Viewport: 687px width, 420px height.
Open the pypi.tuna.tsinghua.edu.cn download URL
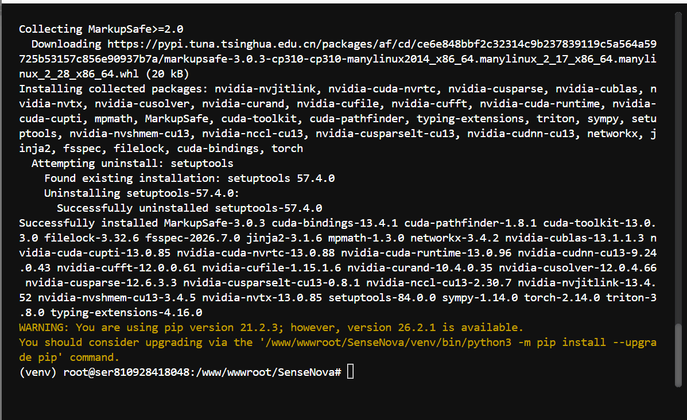pyautogui.click(x=337, y=59)
